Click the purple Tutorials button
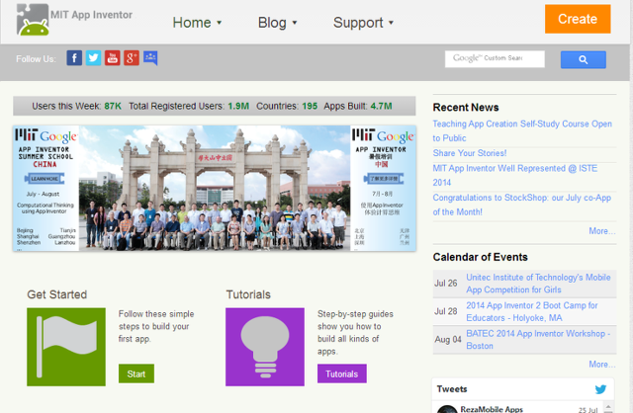This screenshot has height=413, width=633. click(x=342, y=373)
